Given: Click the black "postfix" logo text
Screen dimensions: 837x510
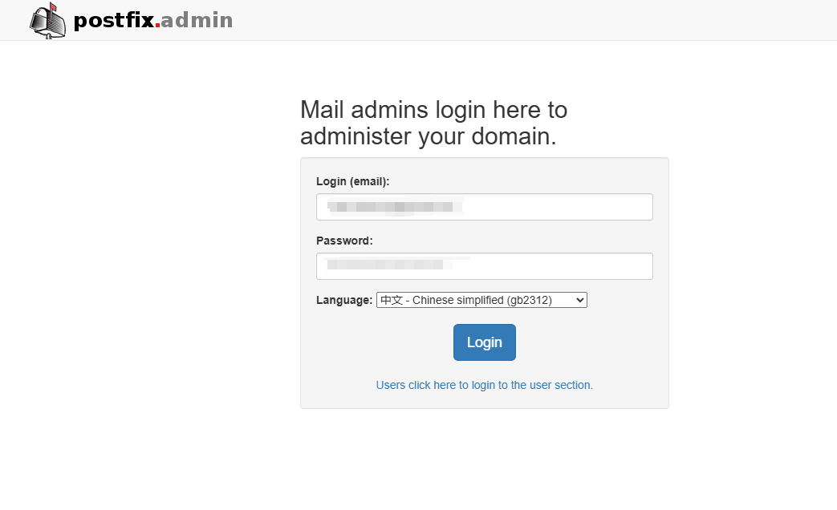Looking at the screenshot, I should coord(113,21).
